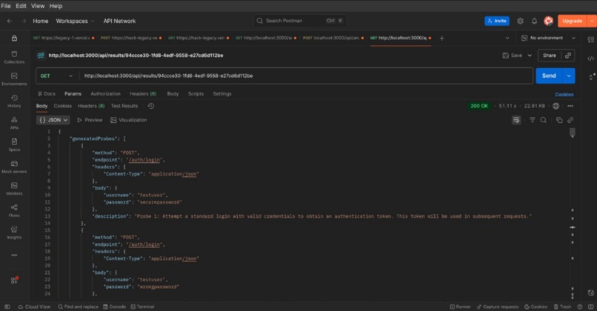Image resolution: width=597 pixels, height=311 pixels.
Task: Select the POST localhost:3000/api request tab
Action: click(x=333, y=38)
